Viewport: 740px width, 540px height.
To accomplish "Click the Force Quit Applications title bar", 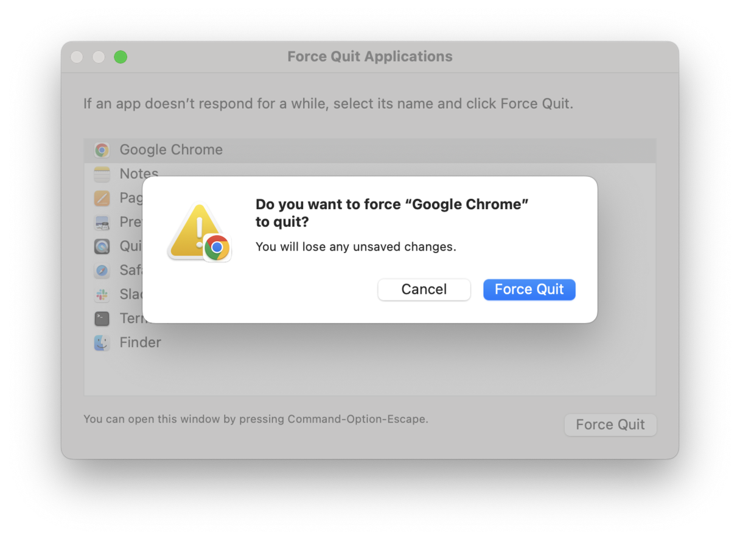I will (370, 56).
